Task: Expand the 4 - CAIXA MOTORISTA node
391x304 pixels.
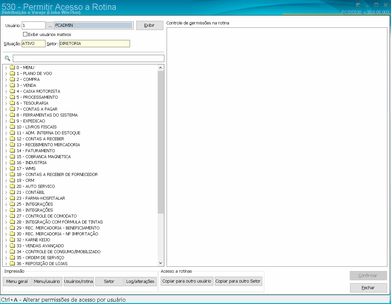Action: 6,91
